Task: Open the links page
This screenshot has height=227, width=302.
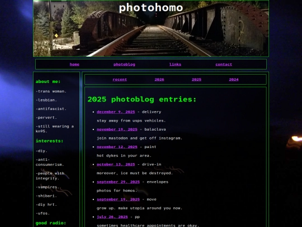Action: click(175, 64)
